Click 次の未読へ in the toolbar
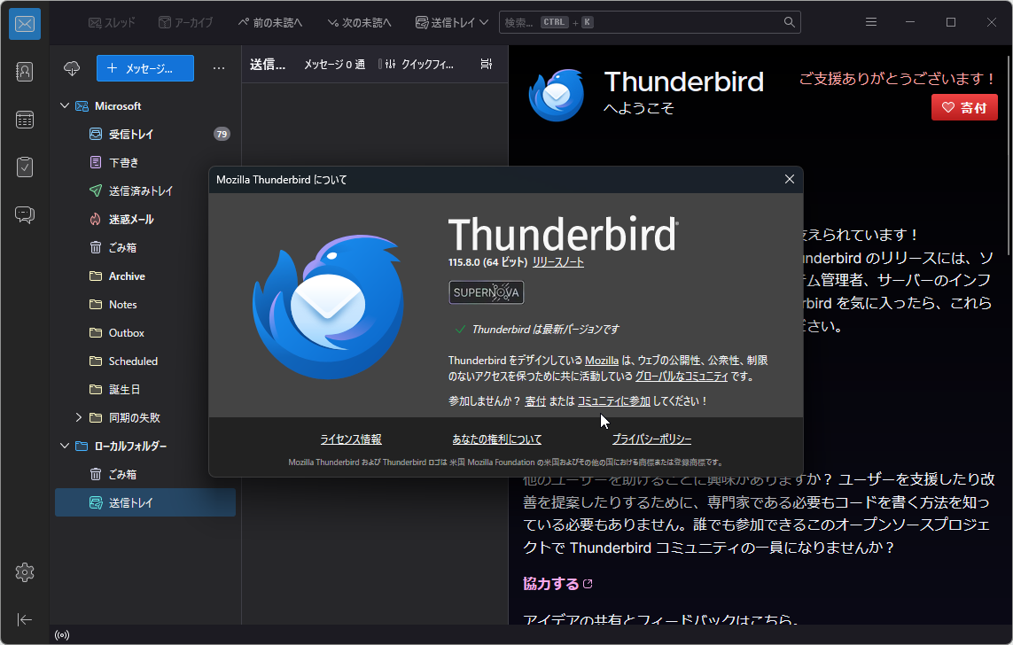This screenshot has width=1013, height=645. (358, 21)
